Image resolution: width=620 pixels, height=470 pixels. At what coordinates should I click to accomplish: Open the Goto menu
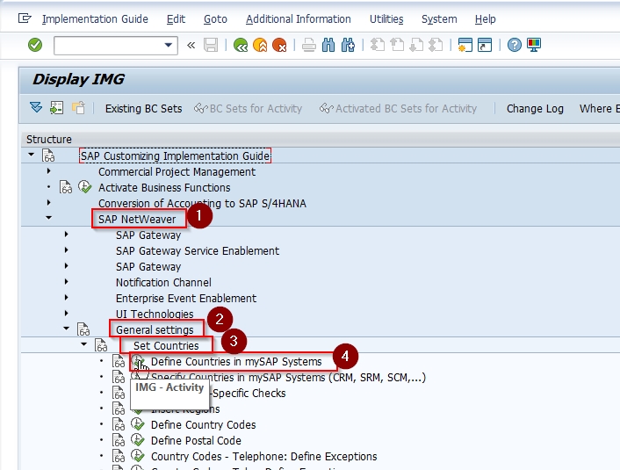(x=215, y=19)
